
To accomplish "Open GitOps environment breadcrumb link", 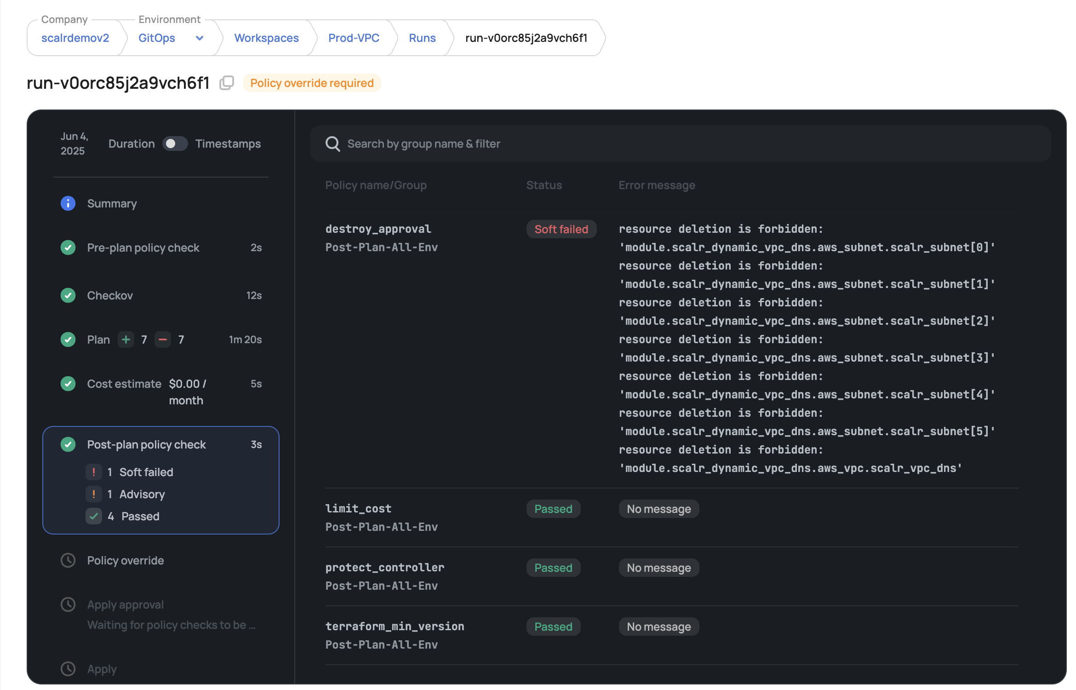I will [x=157, y=38].
